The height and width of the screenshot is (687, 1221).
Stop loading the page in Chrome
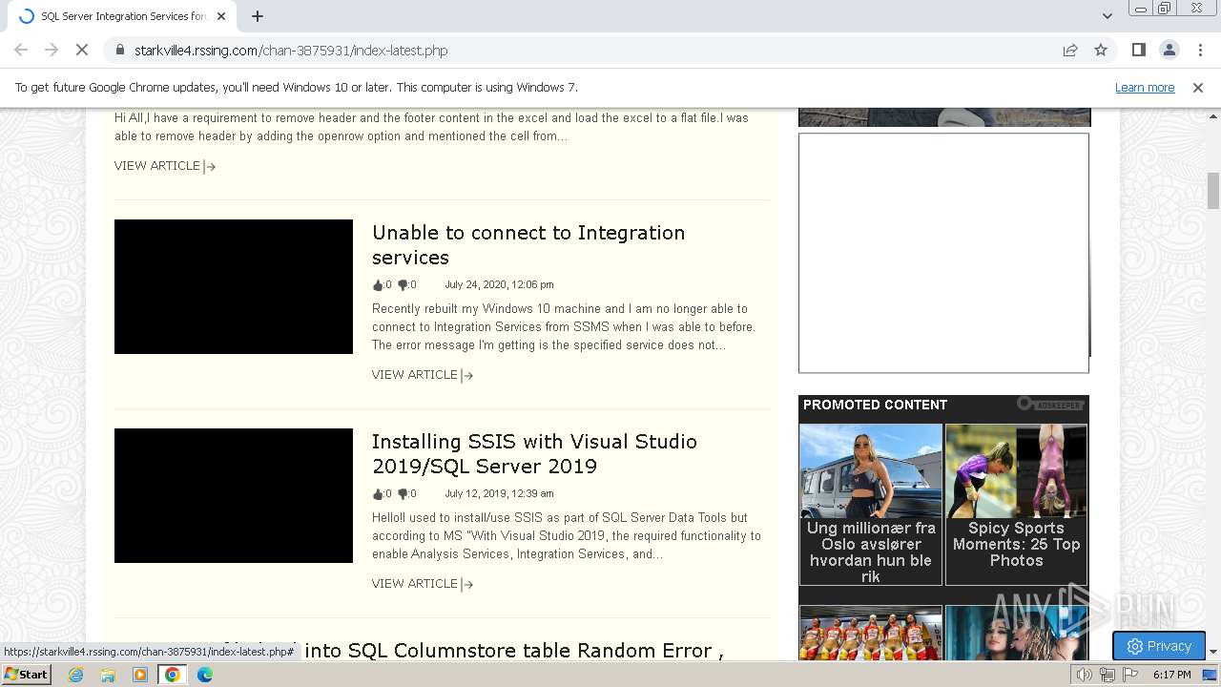[82, 50]
